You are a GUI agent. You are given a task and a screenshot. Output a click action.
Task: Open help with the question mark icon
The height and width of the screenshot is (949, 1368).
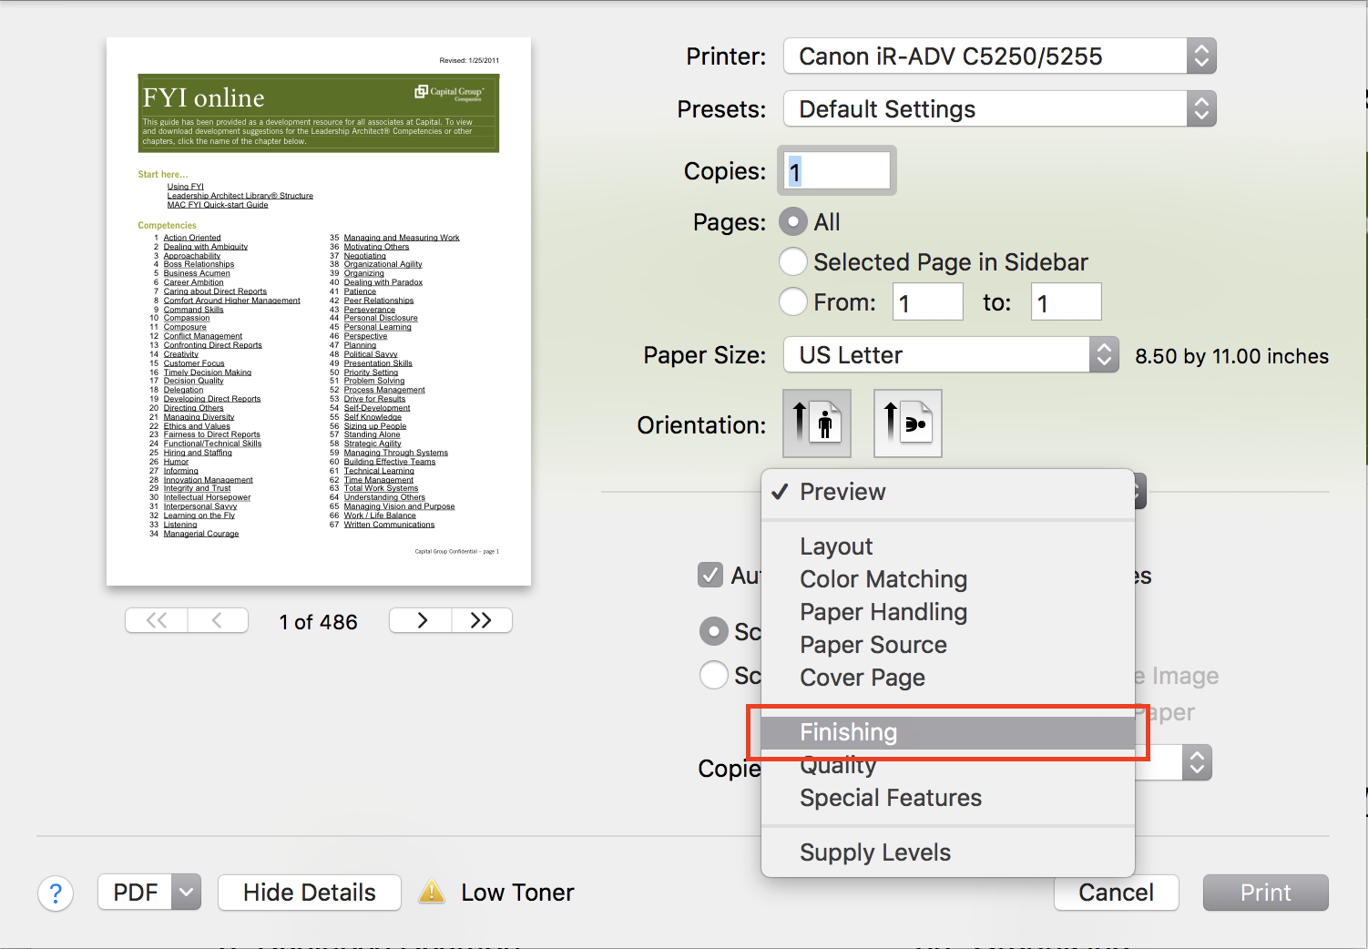click(56, 893)
